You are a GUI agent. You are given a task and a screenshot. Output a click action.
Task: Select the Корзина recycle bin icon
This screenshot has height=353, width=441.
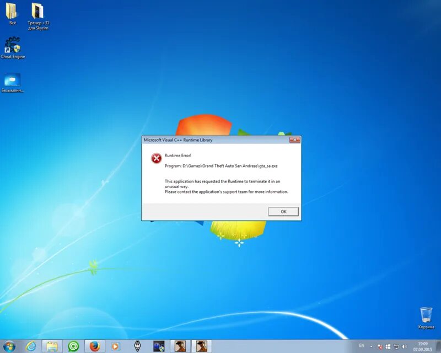(x=426, y=318)
